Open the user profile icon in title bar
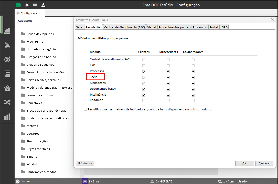278x184 pixels. click(x=43, y=5)
